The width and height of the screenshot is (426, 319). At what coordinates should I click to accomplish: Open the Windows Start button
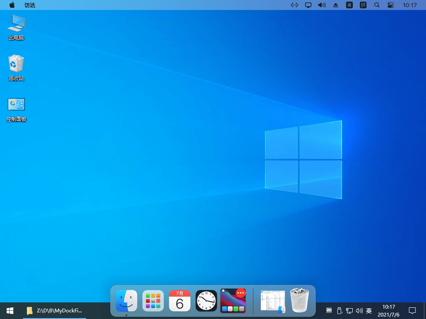pyautogui.click(x=10, y=311)
